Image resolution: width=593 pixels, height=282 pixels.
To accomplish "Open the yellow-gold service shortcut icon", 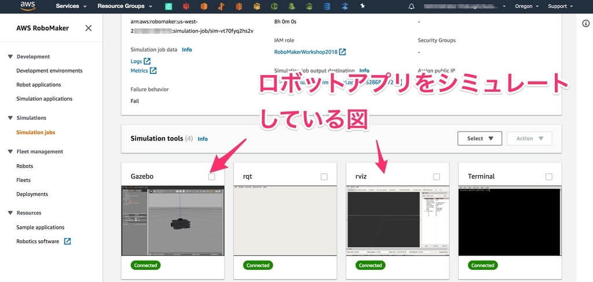I will tap(257, 6).
